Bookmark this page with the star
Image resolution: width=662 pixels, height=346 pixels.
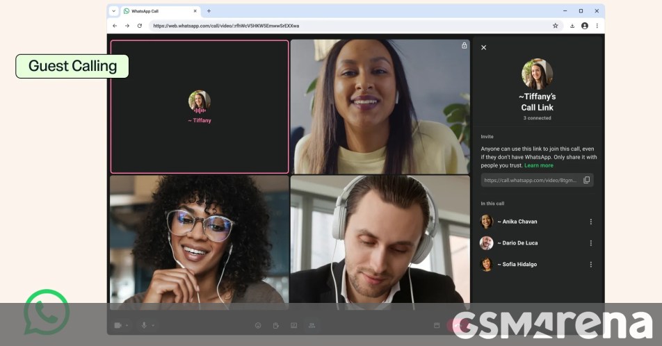click(x=555, y=26)
